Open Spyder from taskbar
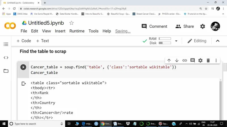 (163, 124)
